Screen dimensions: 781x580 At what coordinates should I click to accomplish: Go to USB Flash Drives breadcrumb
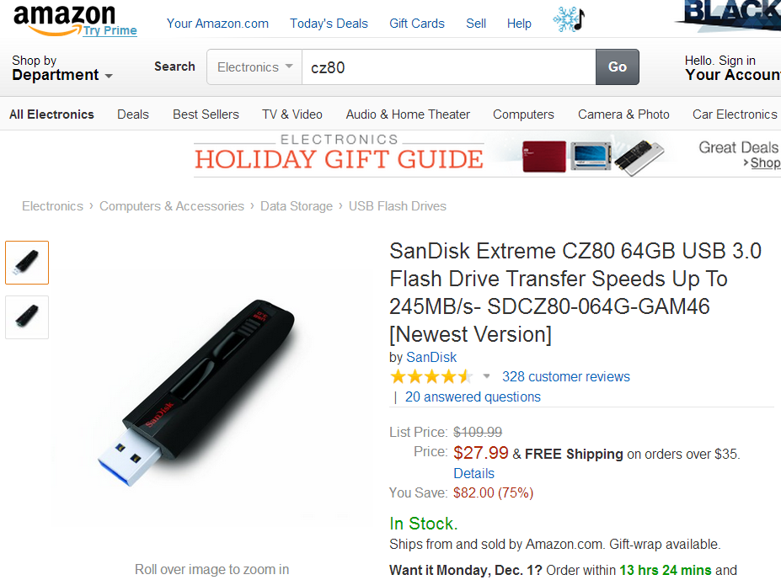(398, 206)
